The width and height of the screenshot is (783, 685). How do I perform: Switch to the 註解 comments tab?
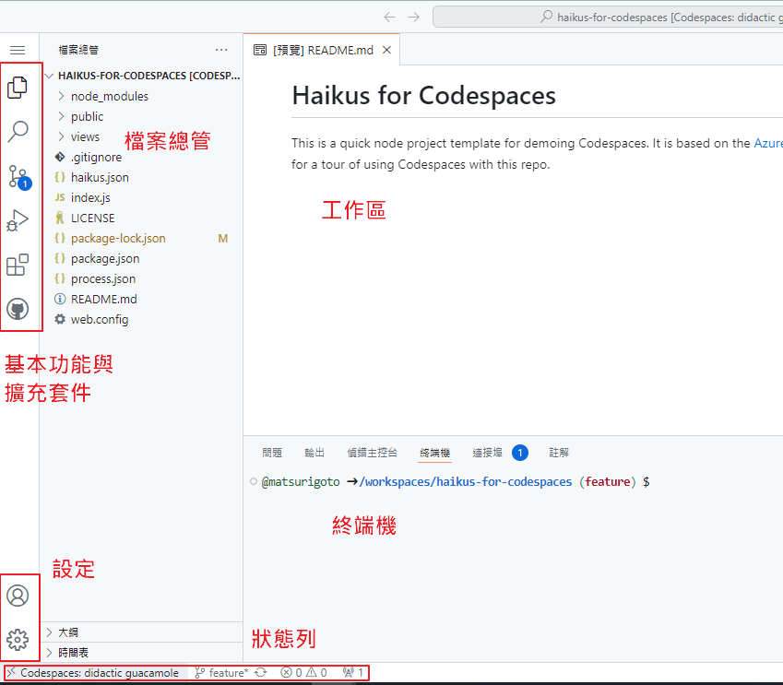tap(559, 453)
